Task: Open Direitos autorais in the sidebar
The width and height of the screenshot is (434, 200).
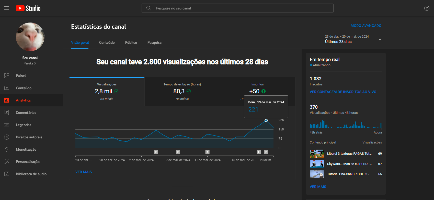Action: click(x=31, y=137)
